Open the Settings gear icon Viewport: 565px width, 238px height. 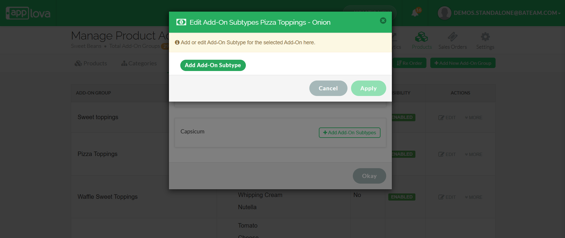(x=485, y=37)
